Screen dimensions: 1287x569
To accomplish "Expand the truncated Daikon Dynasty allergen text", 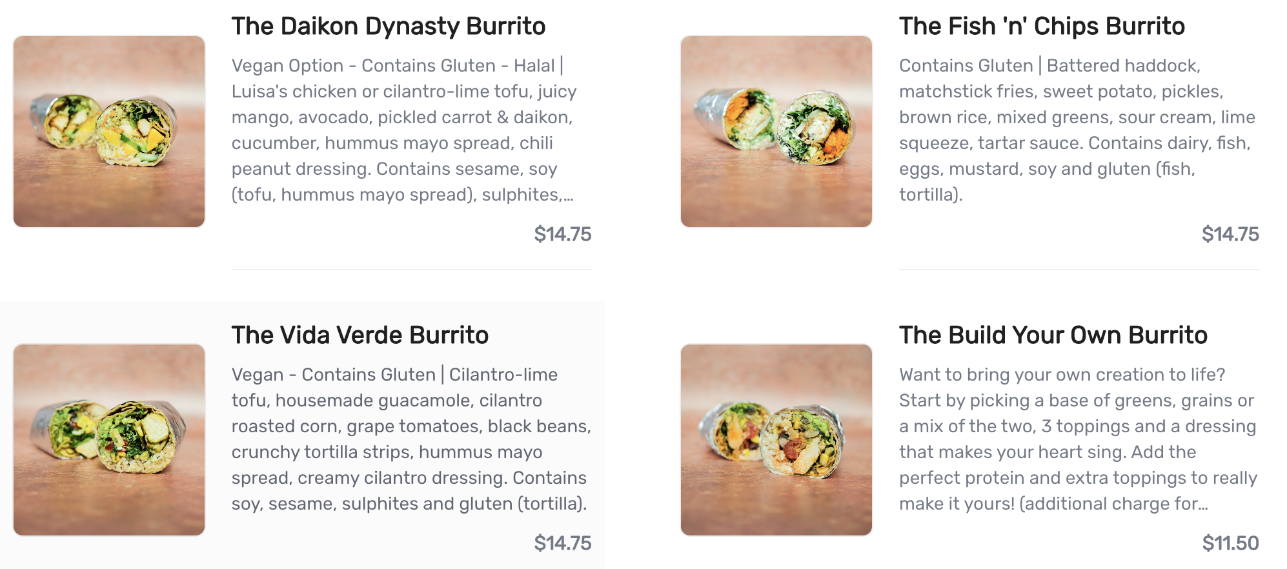I will 567,195.
